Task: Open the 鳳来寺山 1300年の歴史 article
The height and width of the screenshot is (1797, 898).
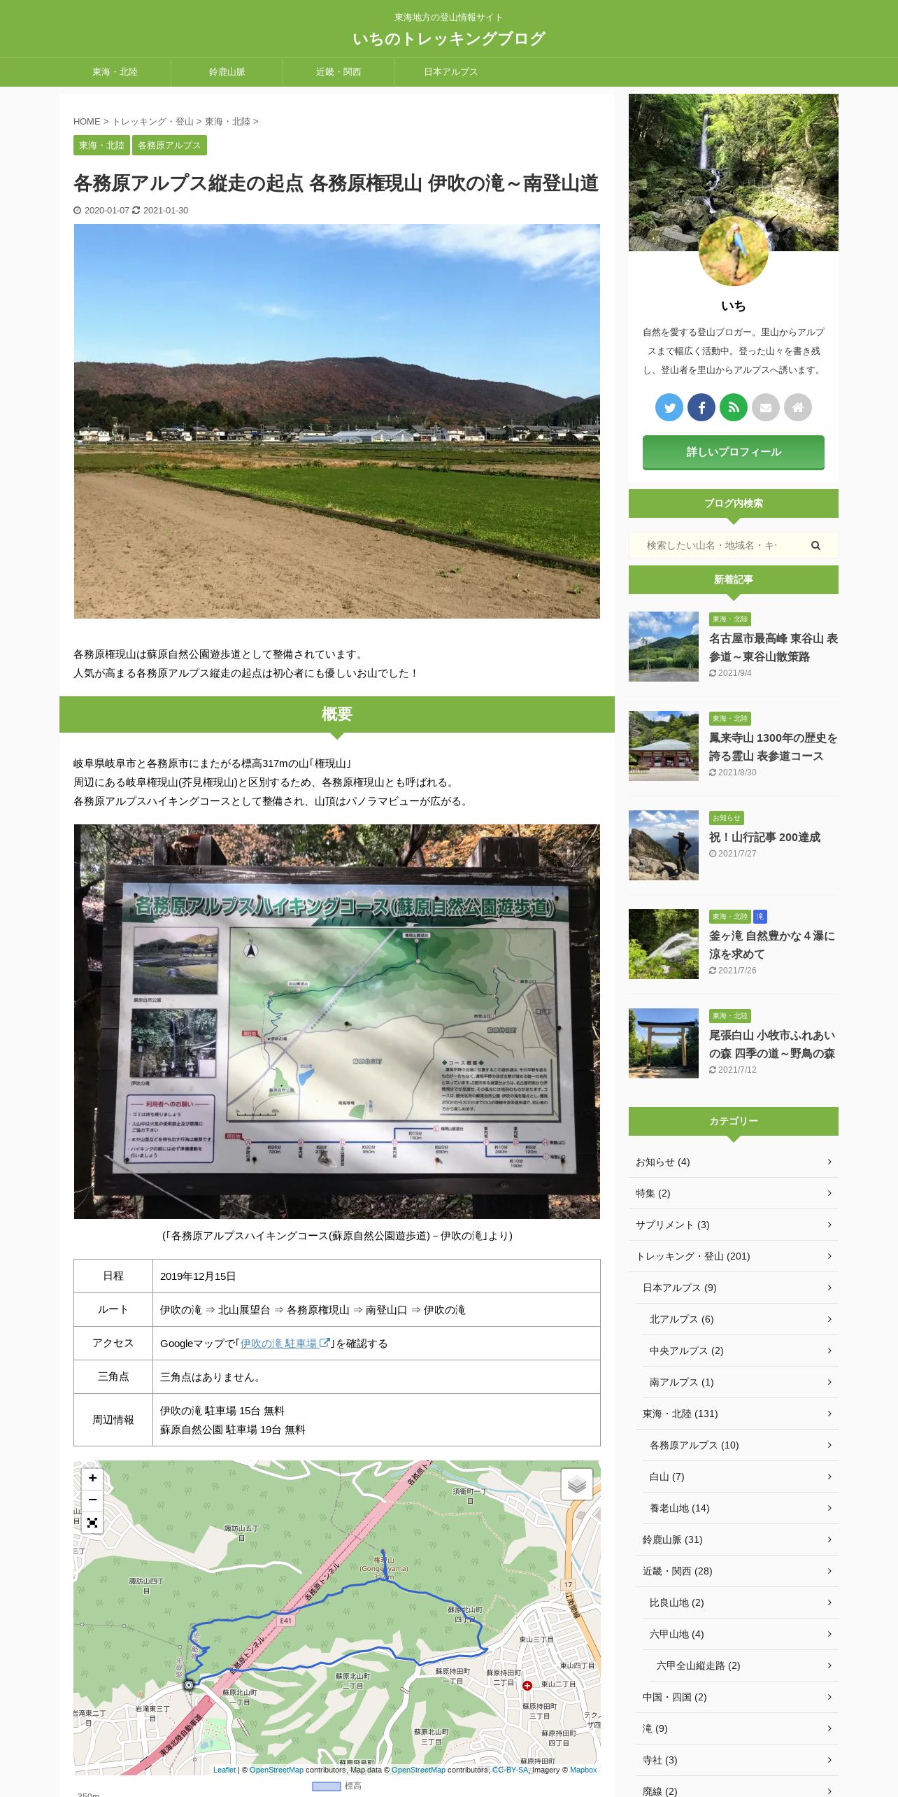Action: [x=774, y=747]
